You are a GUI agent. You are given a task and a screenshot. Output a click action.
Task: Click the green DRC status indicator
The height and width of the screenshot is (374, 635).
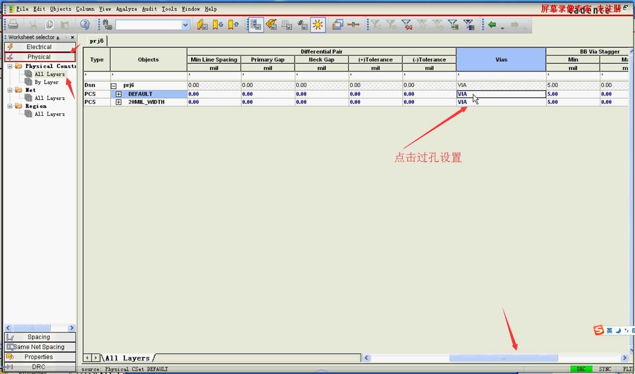click(581, 369)
